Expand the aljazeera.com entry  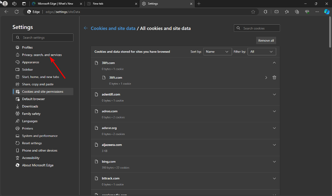pos(274,145)
